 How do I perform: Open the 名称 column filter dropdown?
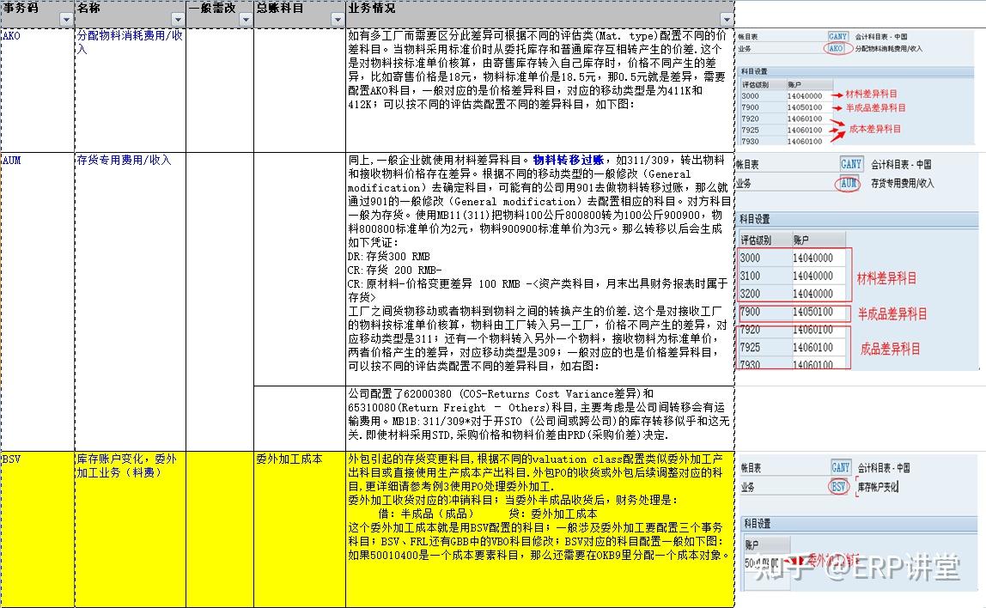coord(178,18)
